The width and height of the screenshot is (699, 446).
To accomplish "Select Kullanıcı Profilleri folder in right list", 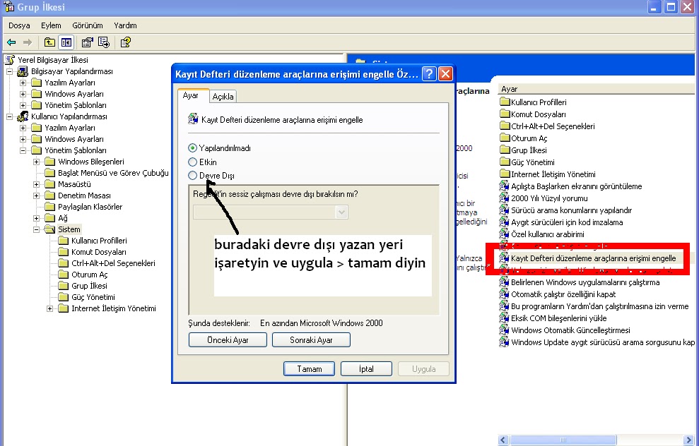I will click(533, 102).
